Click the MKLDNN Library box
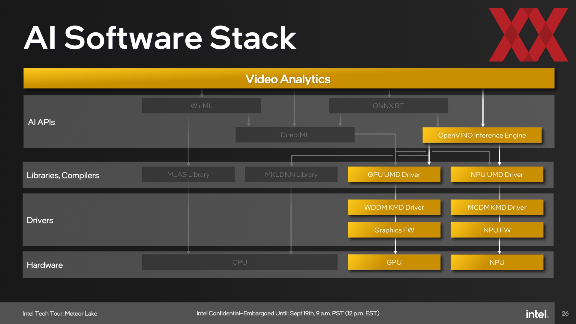This screenshot has height=324, width=576. (x=291, y=174)
